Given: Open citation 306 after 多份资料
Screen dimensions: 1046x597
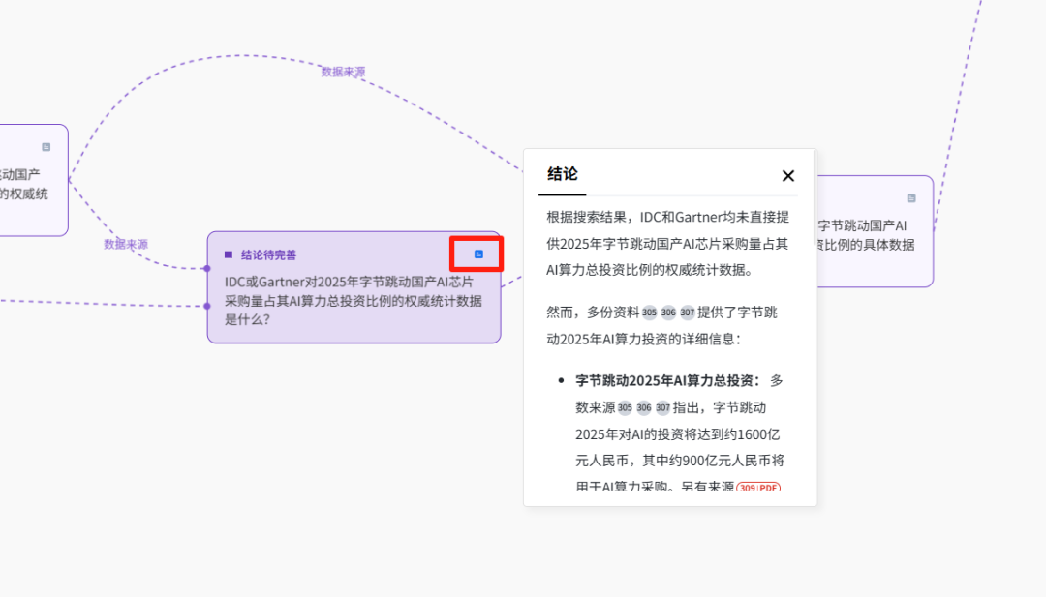Looking at the screenshot, I should (x=668, y=313).
